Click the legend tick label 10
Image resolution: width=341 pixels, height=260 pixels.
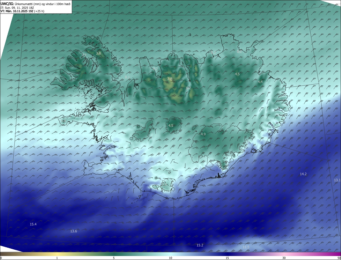(170, 258)
